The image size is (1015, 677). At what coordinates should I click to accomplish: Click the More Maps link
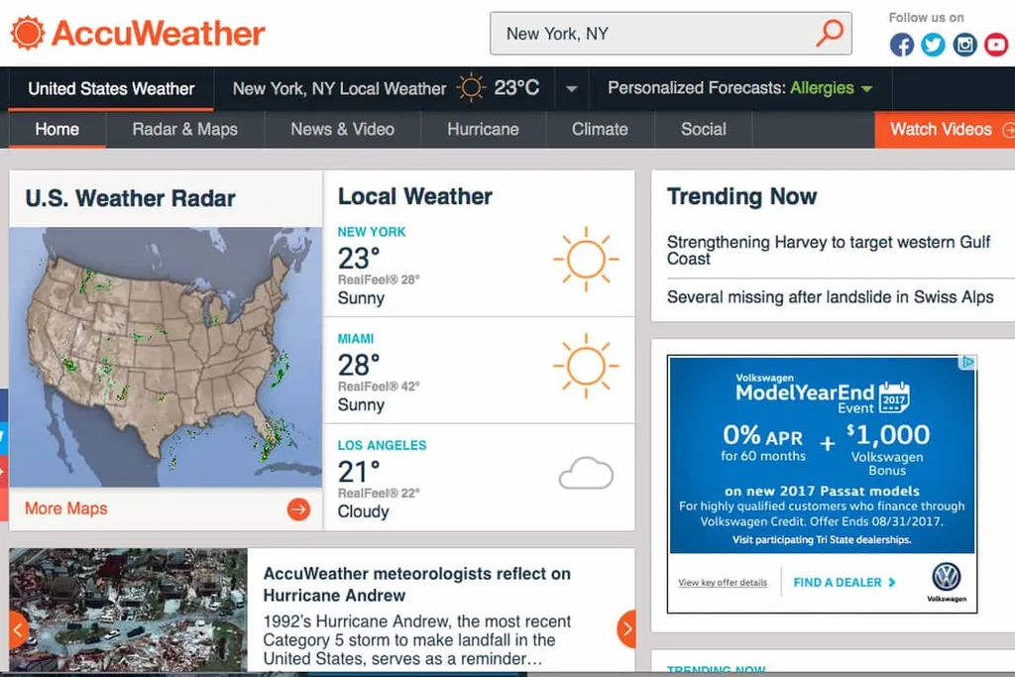click(x=66, y=508)
